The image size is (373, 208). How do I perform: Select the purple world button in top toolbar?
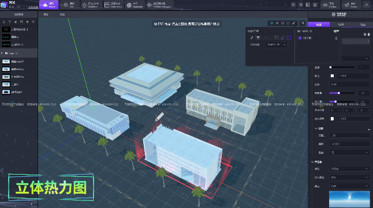coord(49,5)
